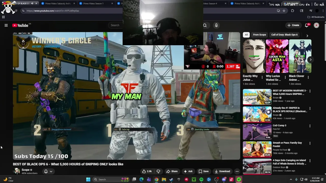Dislike the video
The width and height of the screenshot is (326, 183).
[158, 171]
